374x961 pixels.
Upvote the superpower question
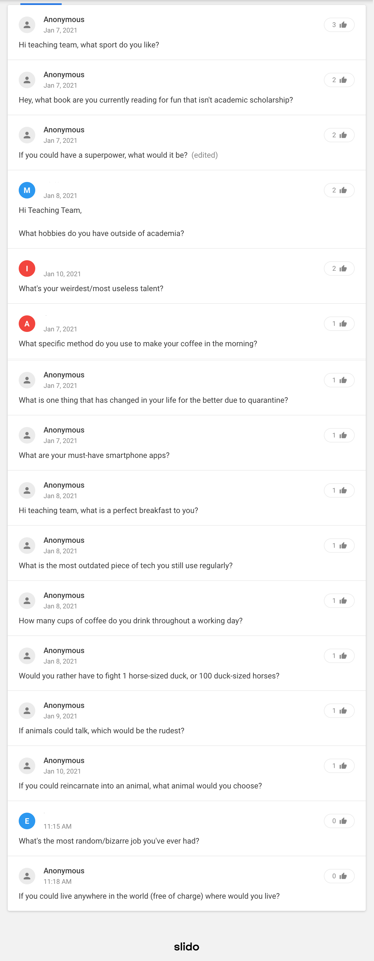click(339, 135)
